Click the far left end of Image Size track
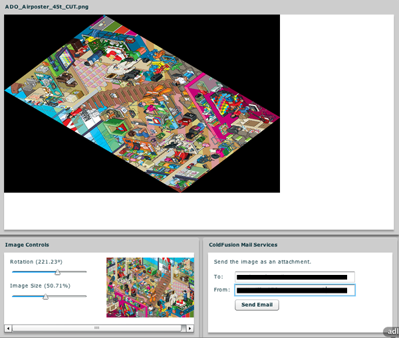This screenshot has height=338, width=399. (12, 296)
